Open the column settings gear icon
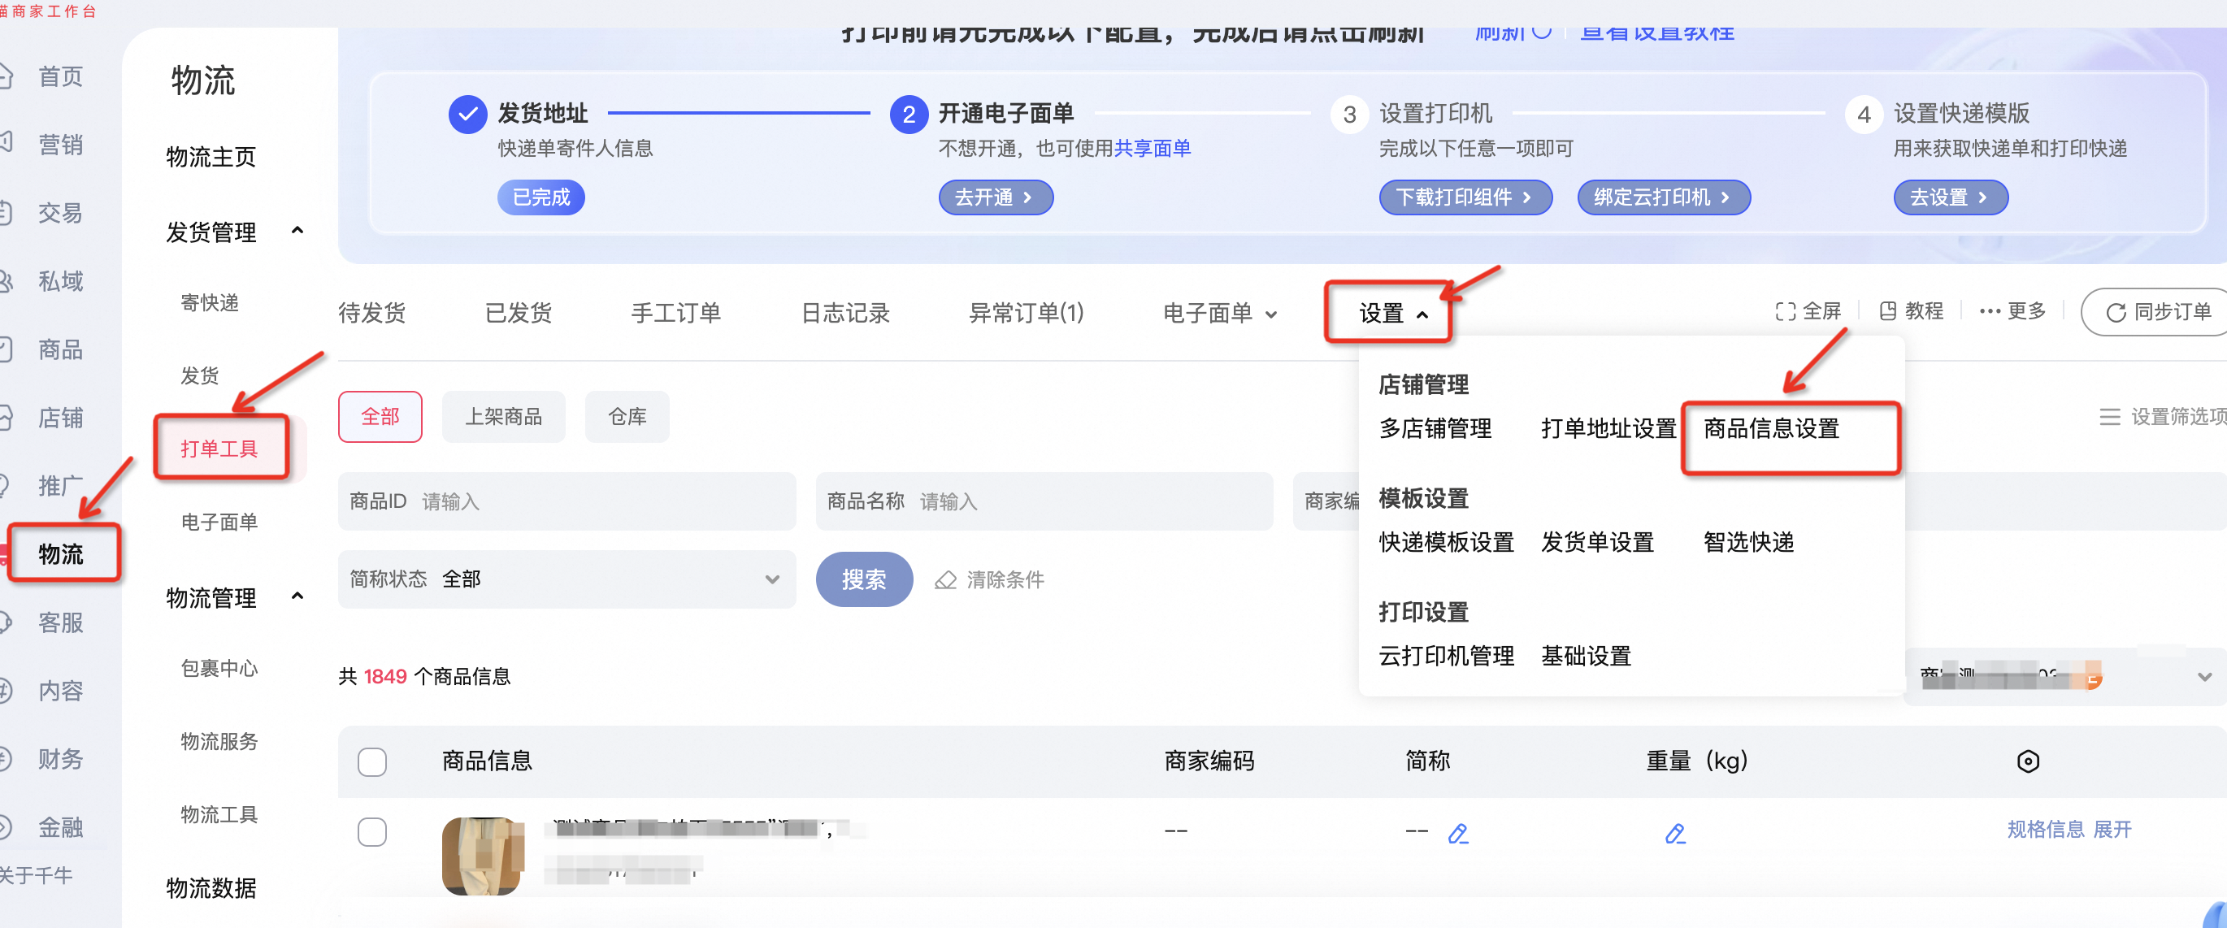This screenshot has height=928, width=2227. coord(2027,761)
